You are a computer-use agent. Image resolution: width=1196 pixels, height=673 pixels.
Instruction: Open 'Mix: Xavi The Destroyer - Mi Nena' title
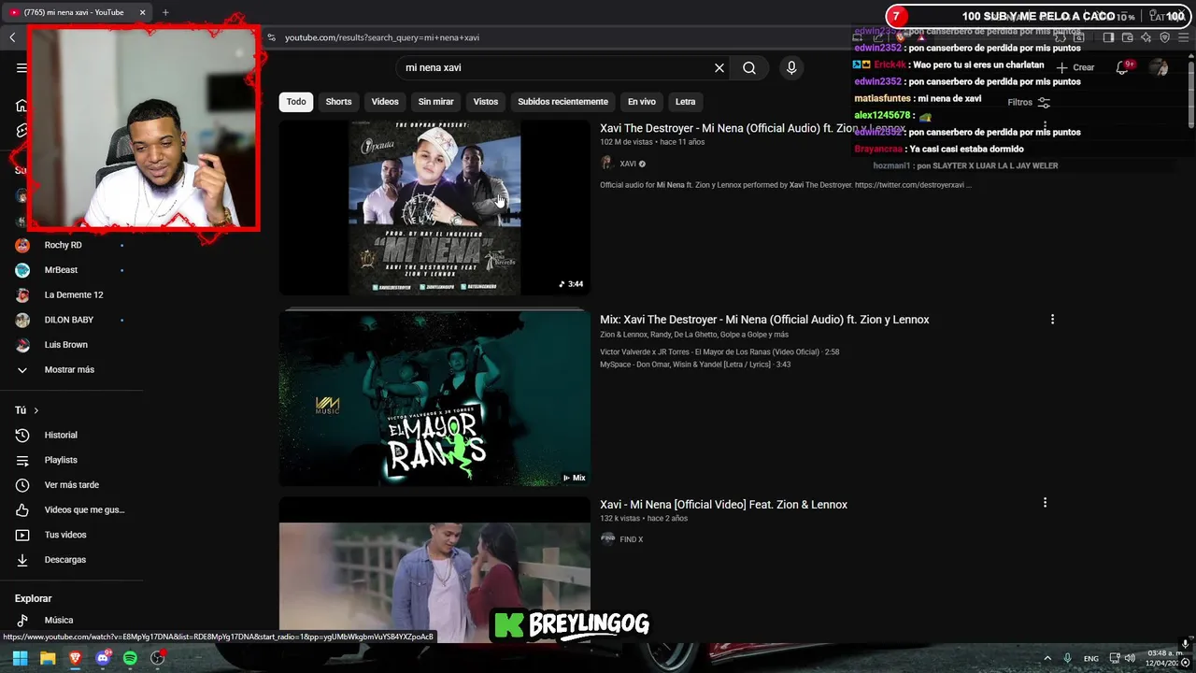pos(764,320)
